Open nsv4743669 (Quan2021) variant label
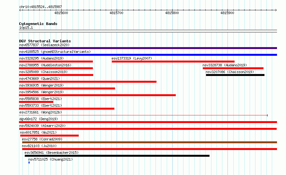 click(x=40, y=79)
